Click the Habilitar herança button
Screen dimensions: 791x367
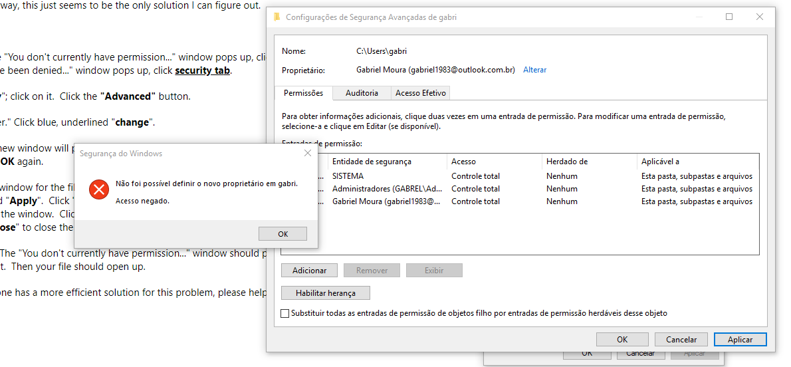[x=326, y=293]
